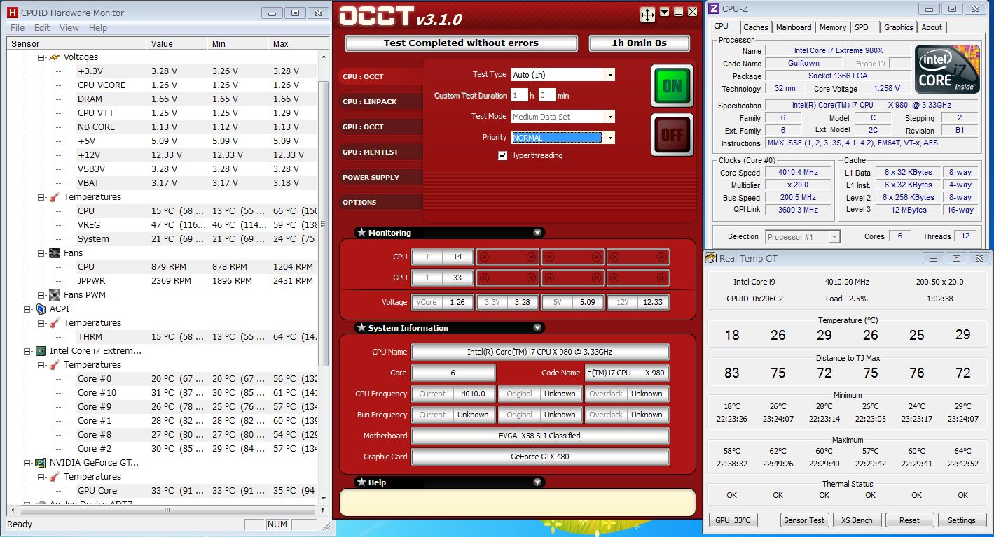Click the thermometer icon above the Core #0 row

pos(55,365)
